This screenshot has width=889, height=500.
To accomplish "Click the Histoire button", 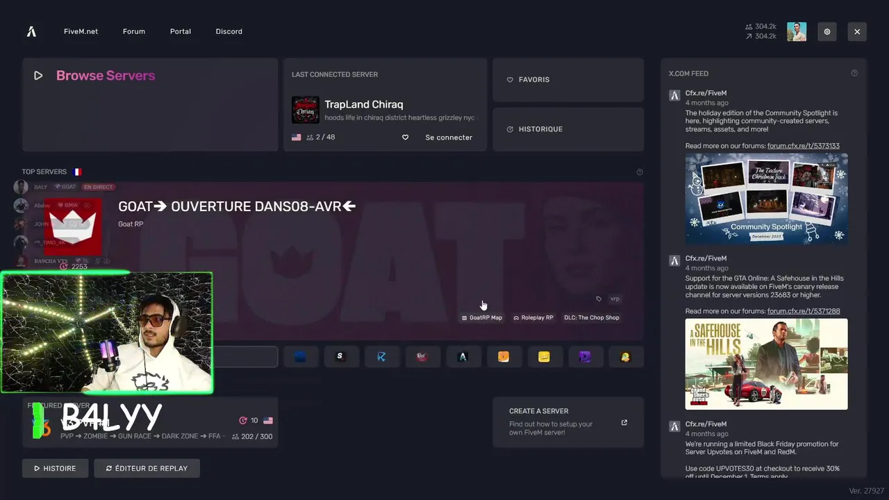I will pos(55,468).
